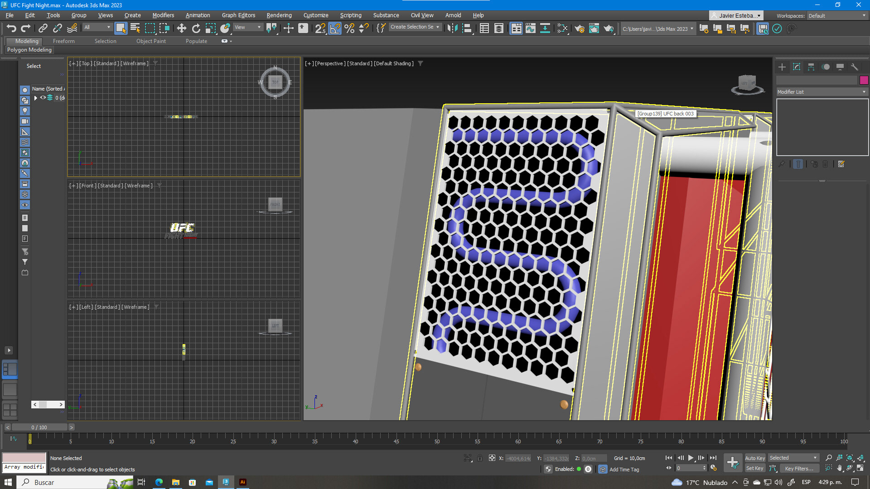Screen dimensions: 870x489
Task: Switch to the Freeform ribbon tab
Action: point(63,41)
